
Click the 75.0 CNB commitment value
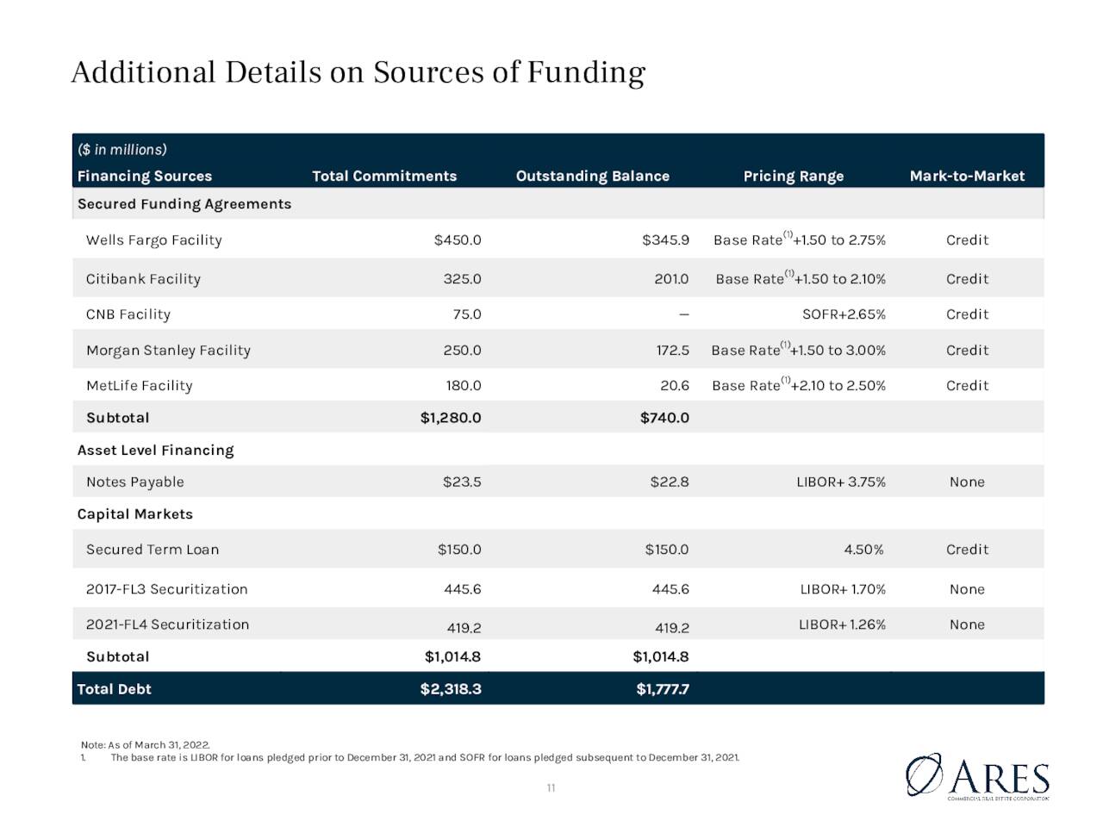(x=467, y=314)
